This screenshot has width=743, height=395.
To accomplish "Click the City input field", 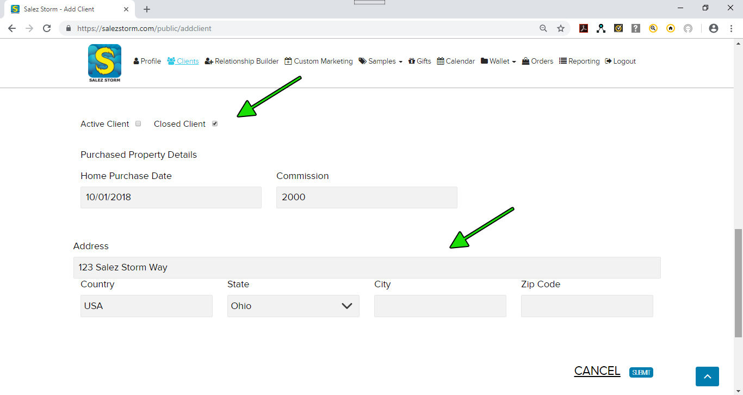I will (440, 306).
